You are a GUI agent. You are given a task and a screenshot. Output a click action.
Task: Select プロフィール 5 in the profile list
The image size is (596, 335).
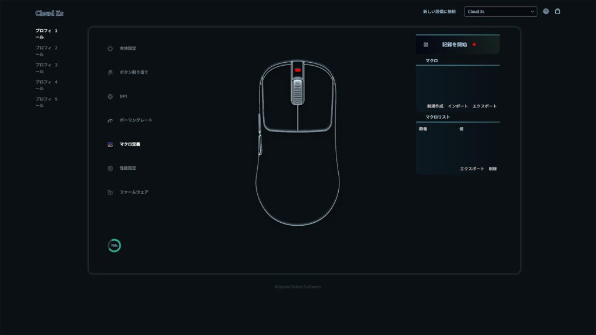point(47,102)
